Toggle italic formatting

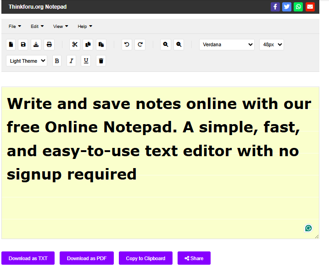pyautogui.click(x=71, y=60)
